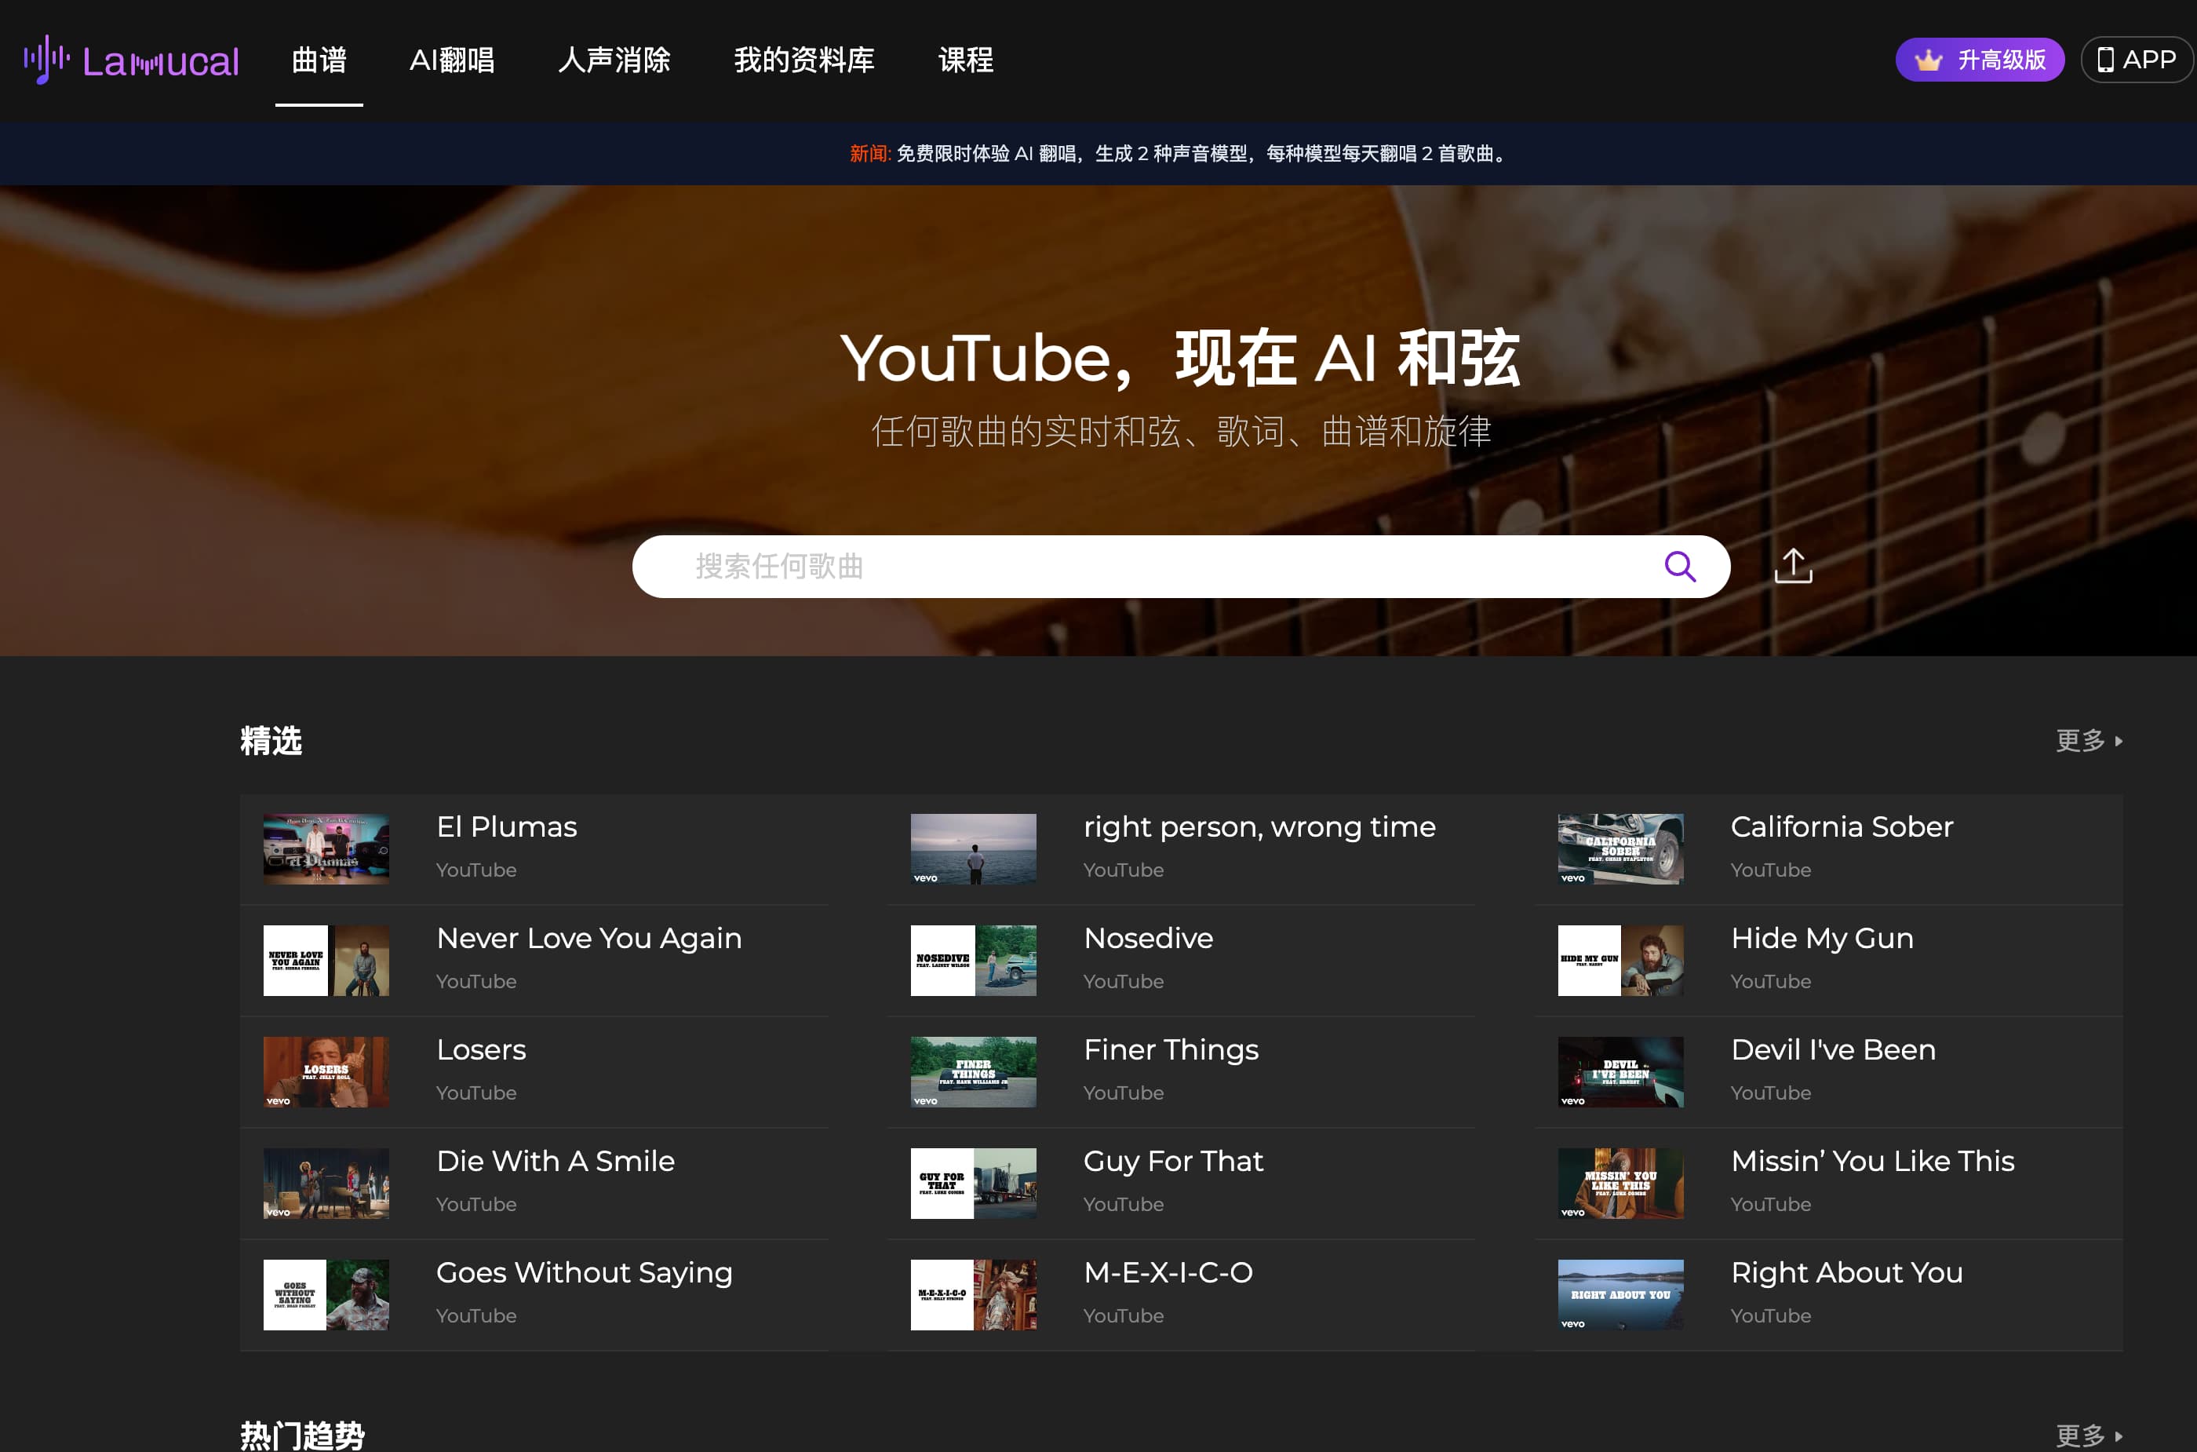
Task: Open 我的资料库 library tab
Action: (803, 60)
